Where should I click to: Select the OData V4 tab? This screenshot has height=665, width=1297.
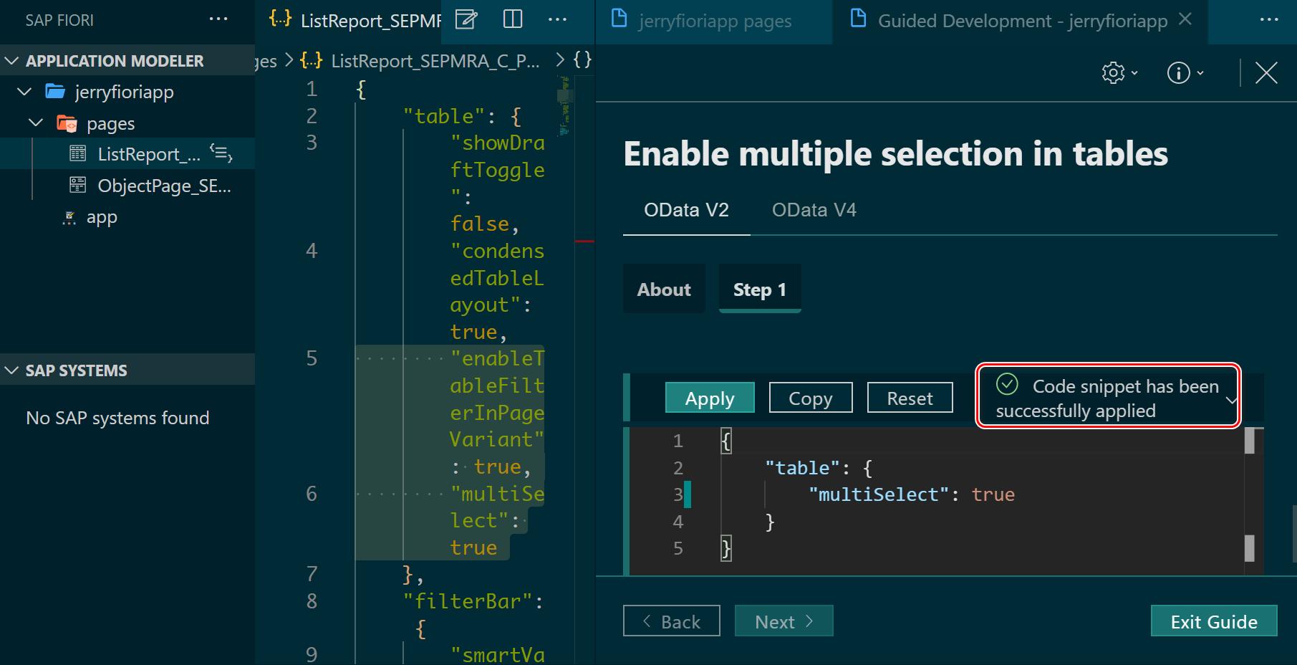click(x=814, y=210)
